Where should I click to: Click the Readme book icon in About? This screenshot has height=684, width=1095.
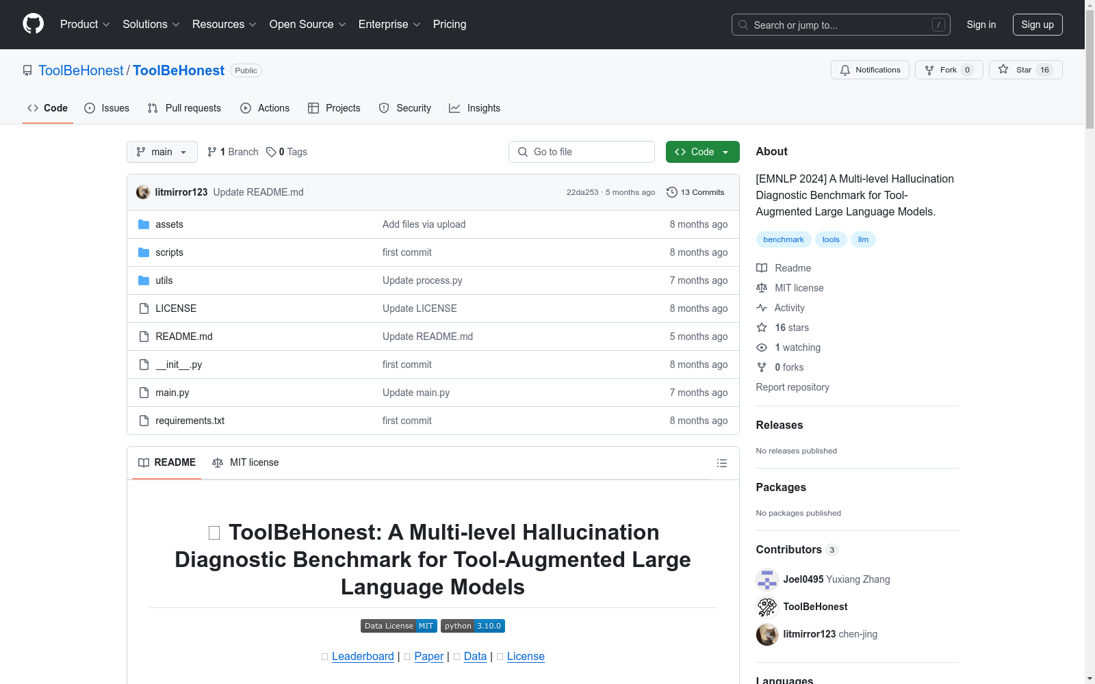tap(762, 268)
